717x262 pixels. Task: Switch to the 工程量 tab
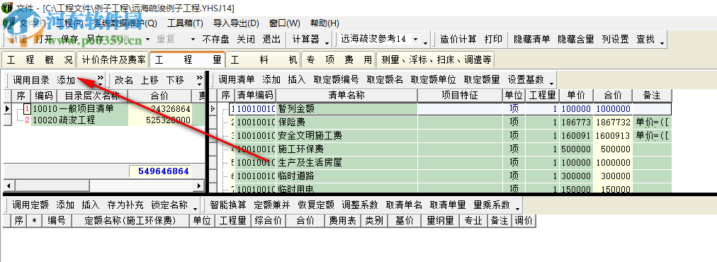pyautogui.click(x=188, y=59)
